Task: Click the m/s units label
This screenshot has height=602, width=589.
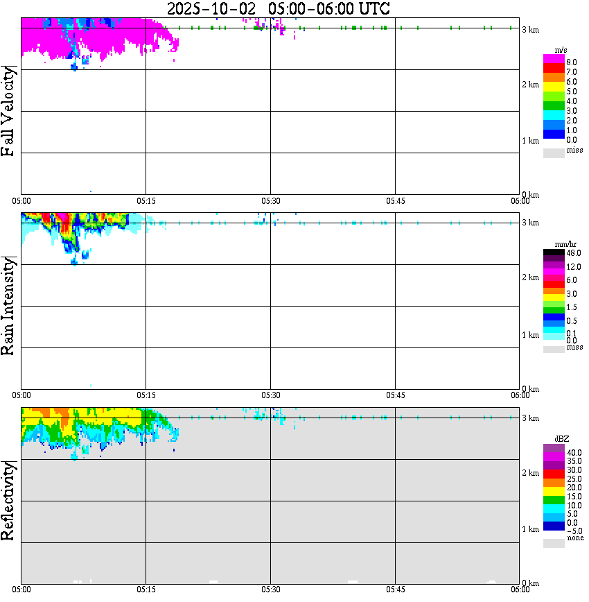Action: point(561,50)
